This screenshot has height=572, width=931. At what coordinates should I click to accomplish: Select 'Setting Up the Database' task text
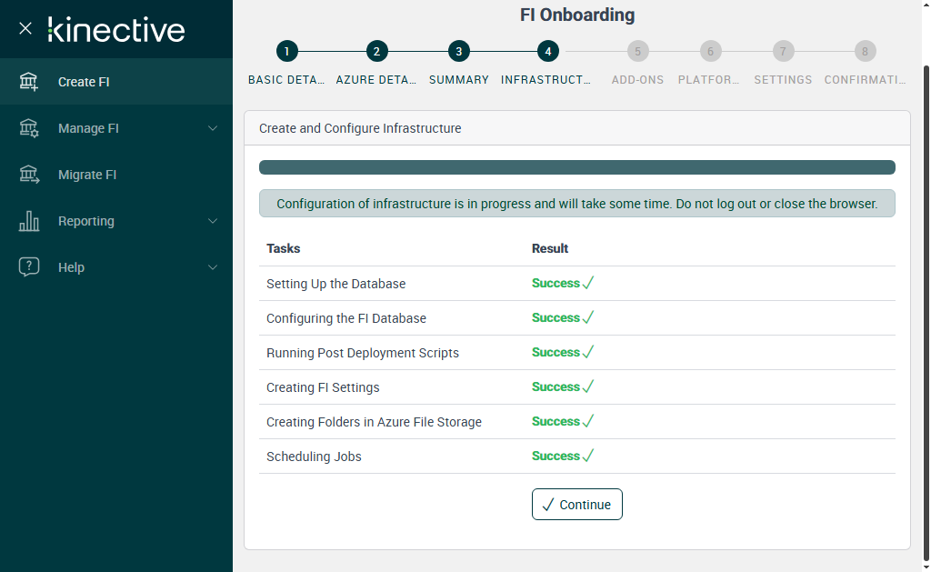point(336,284)
